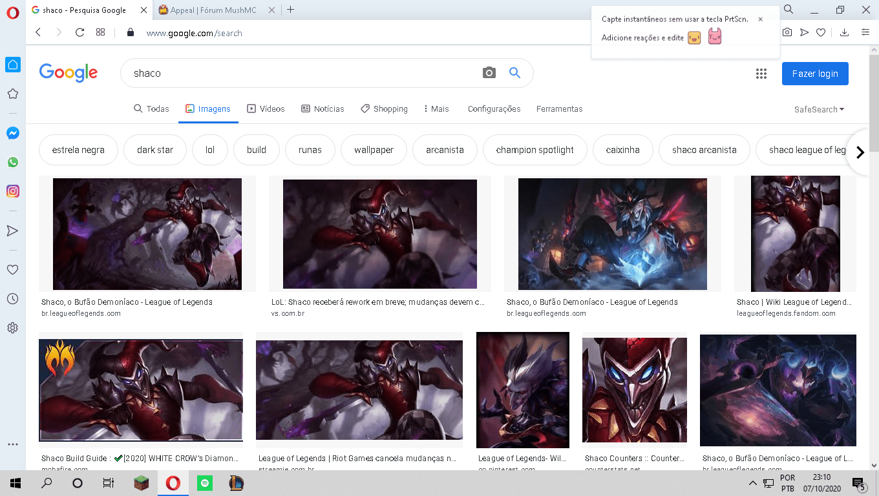Image resolution: width=879 pixels, height=496 pixels.
Task: Show hidden system tray icons
Action: (753, 483)
